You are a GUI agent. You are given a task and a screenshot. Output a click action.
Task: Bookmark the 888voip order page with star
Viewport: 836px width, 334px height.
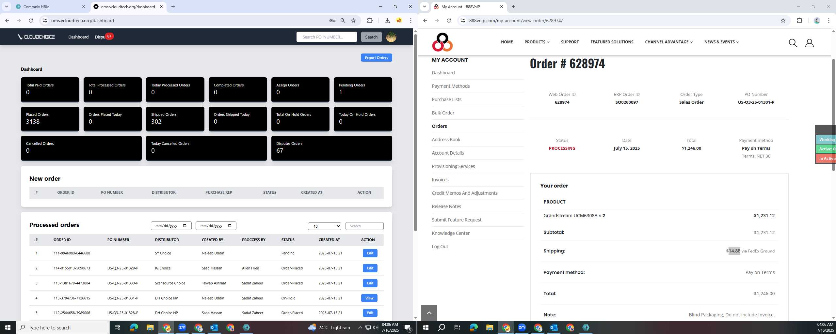(783, 21)
